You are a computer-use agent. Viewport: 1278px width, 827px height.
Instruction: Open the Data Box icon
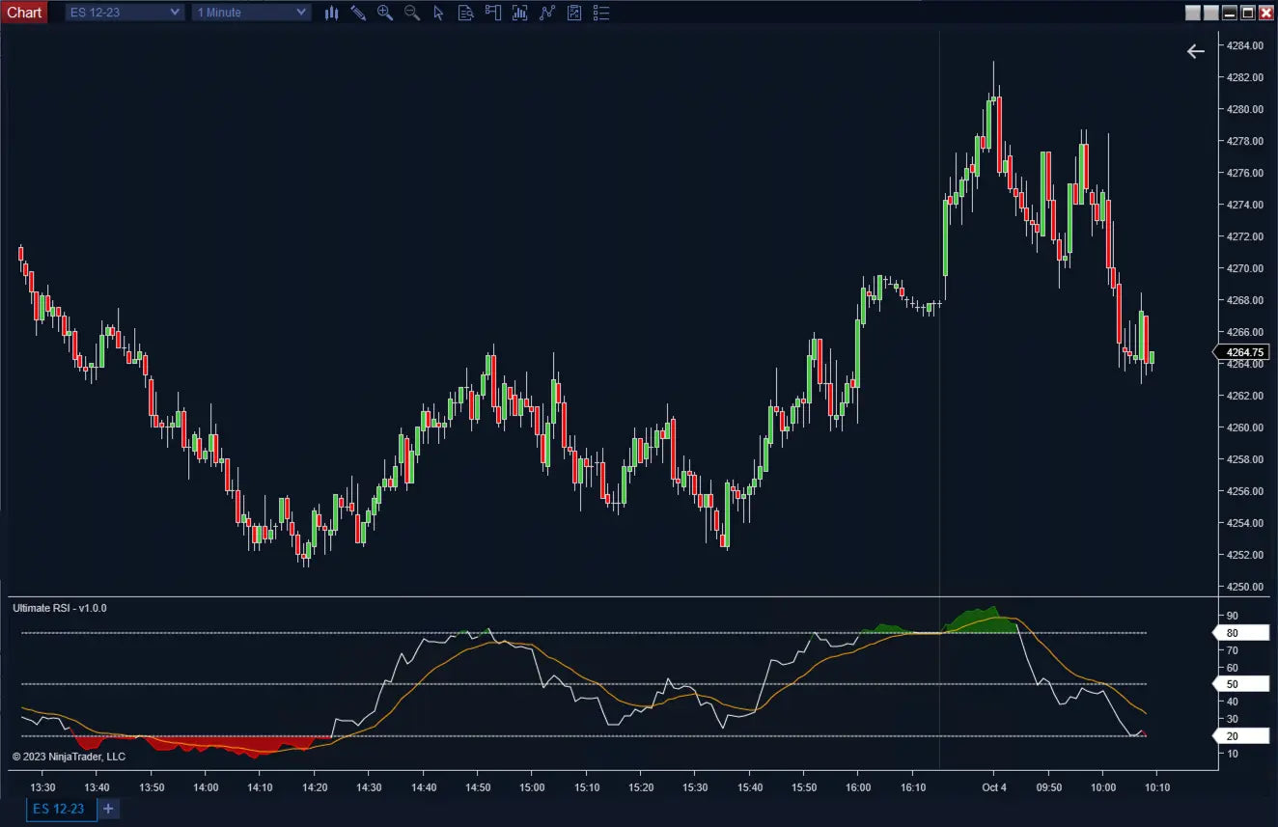pos(466,13)
